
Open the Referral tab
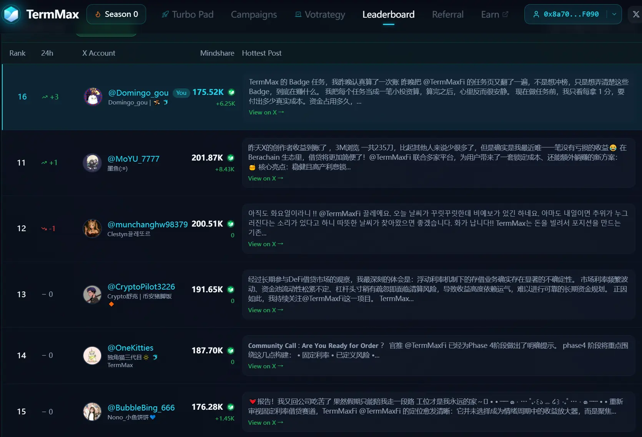point(448,15)
